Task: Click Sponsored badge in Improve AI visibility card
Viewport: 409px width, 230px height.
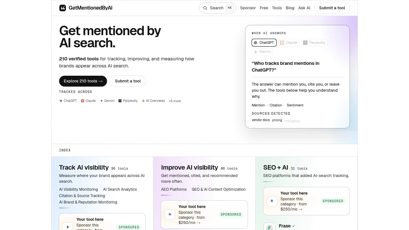Action: click(x=231, y=214)
